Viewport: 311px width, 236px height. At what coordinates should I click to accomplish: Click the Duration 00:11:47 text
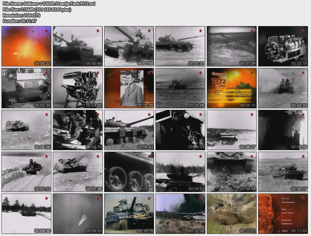click(20, 21)
